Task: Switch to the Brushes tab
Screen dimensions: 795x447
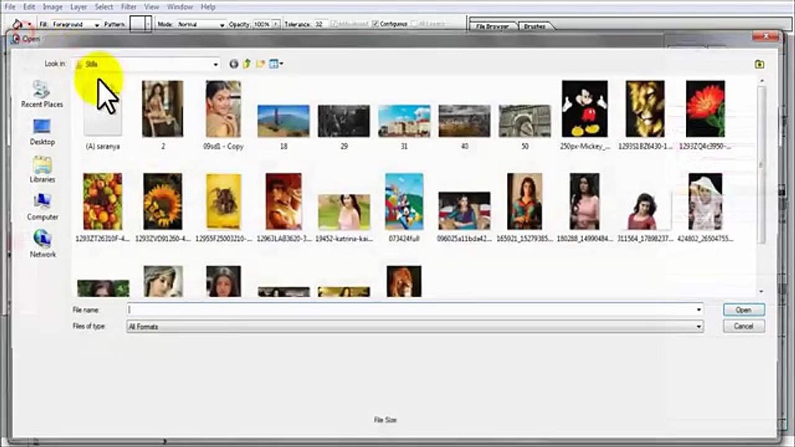Action: pos(535,27)
